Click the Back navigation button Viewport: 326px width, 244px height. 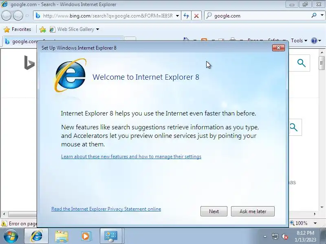[6, 15]
